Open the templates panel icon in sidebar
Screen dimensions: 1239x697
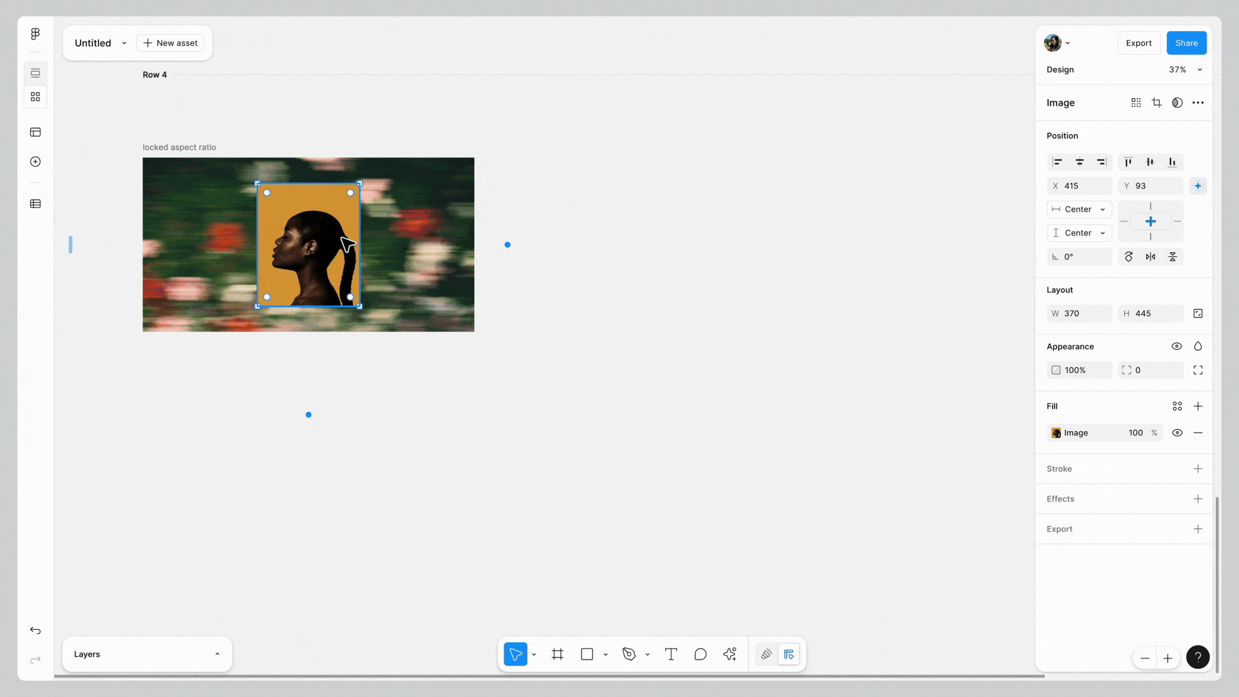[x=35, y=132]
